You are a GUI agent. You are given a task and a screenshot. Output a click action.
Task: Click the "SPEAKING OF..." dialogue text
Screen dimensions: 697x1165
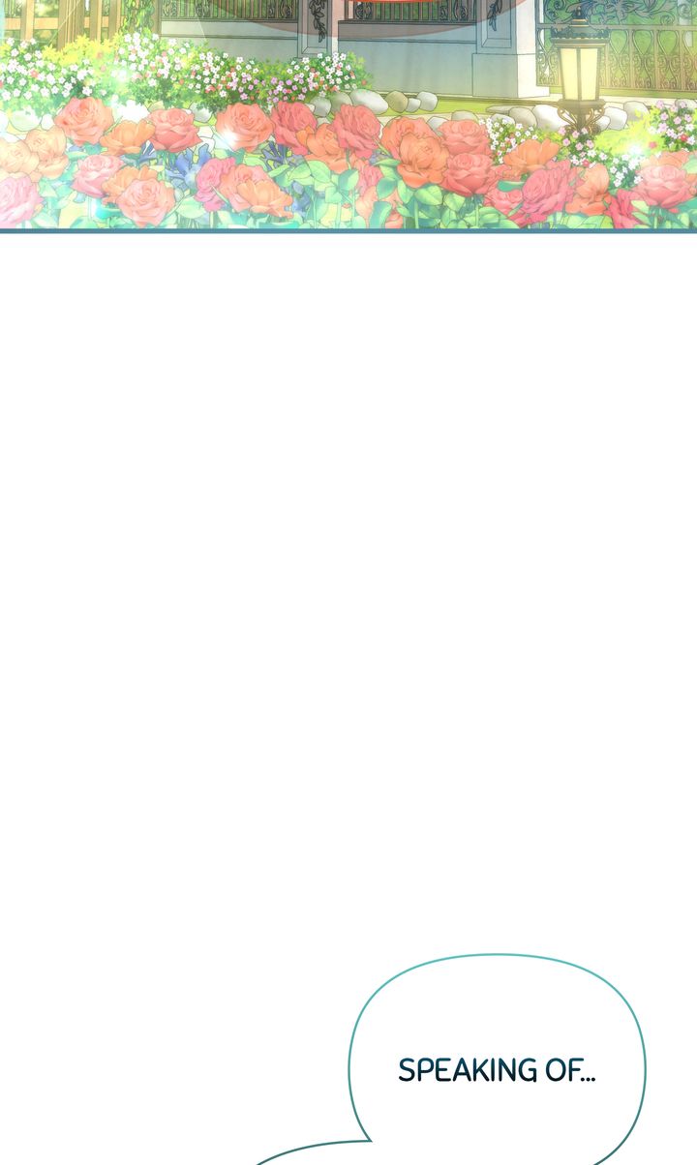(x=498, y=1070)
